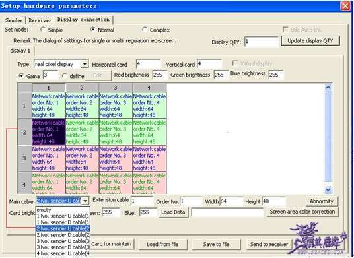This screenshot has width=354, height=258.
Task: Choose '3 No. sender U cable(3' option
Action: [63, 241]
